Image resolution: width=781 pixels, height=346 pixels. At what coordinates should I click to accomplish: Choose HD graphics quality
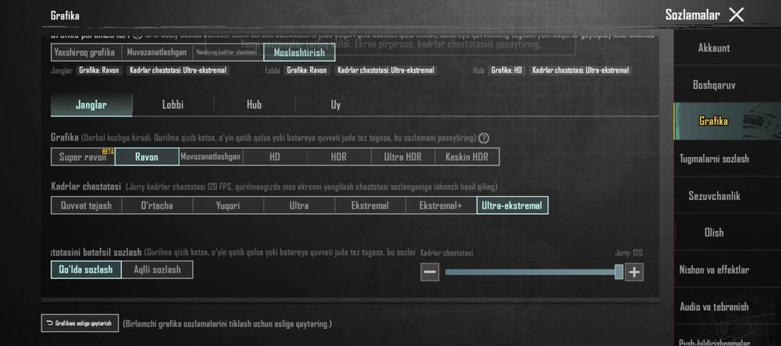(275, 157)
